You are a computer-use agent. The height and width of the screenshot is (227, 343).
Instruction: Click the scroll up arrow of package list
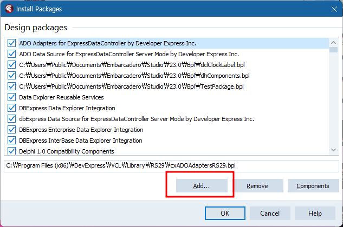[333, 42]
